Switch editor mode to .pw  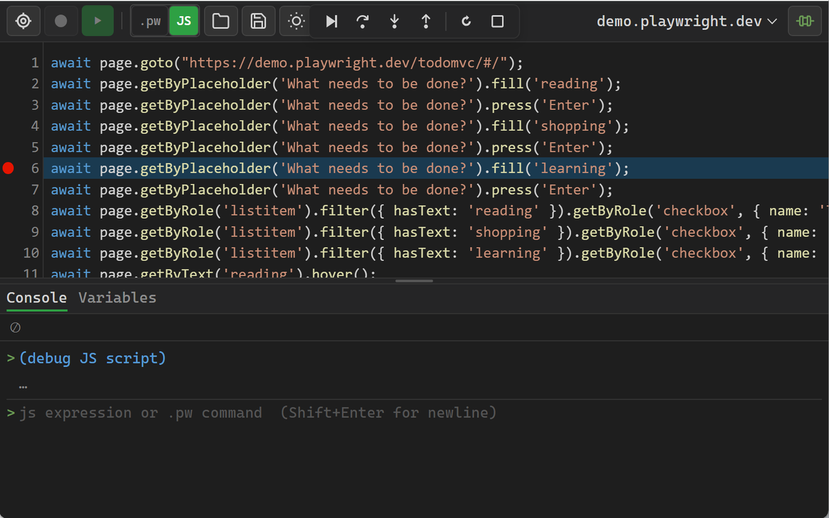[x=150, y=21]
